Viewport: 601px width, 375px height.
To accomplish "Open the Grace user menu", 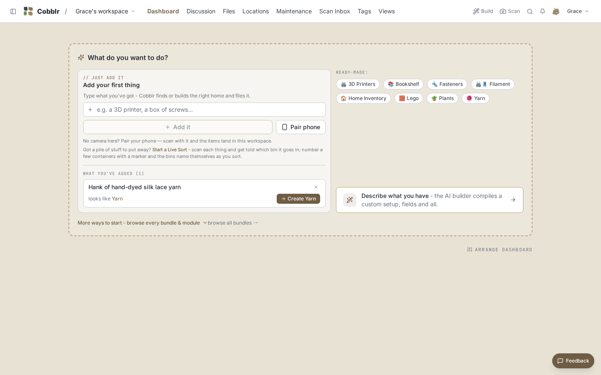I will (x=578, y=11).
